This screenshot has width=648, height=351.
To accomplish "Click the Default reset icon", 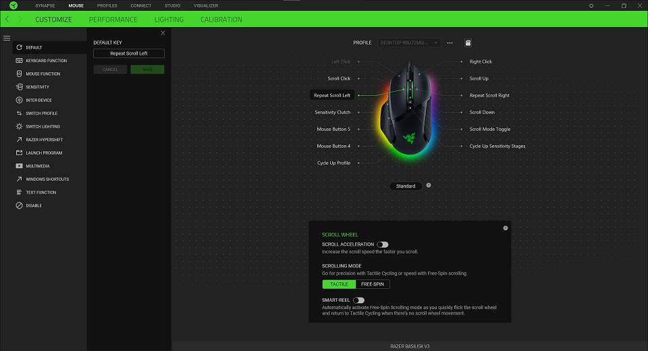I will (19, 47).
